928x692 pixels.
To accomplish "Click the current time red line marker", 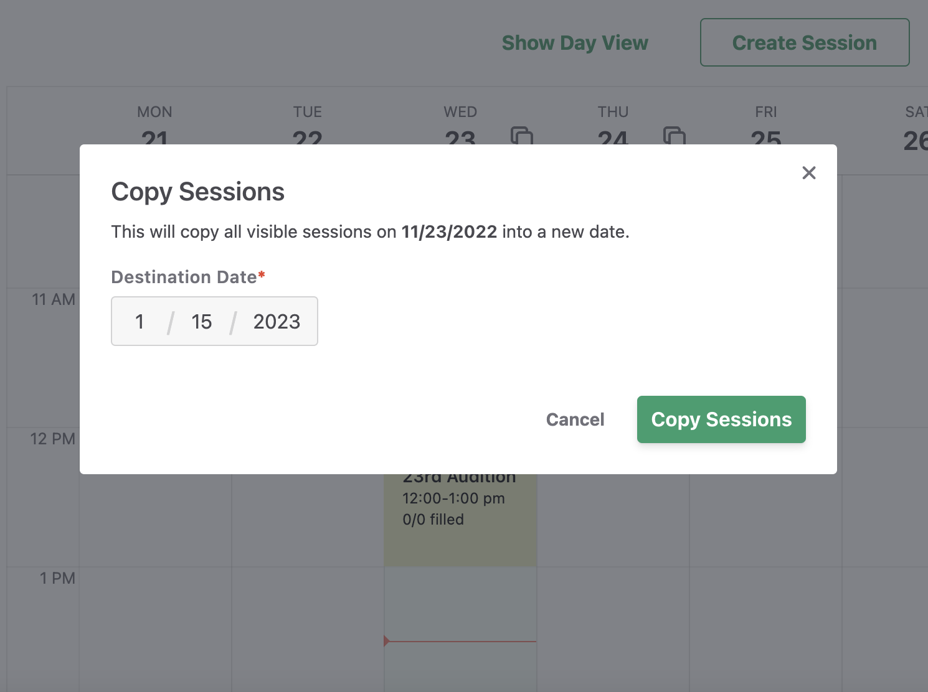I will 460,641.
